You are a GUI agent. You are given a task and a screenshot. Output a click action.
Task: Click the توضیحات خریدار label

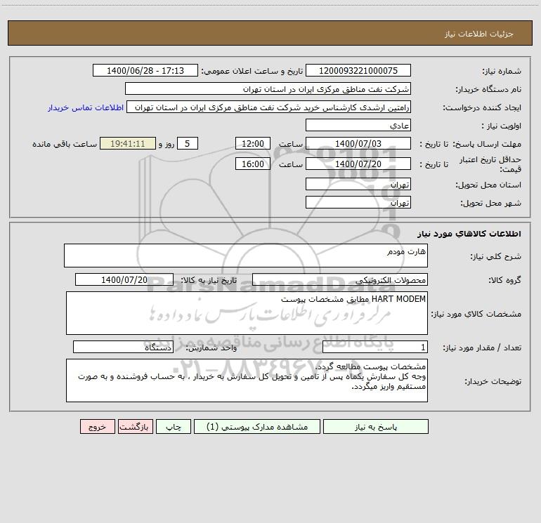click(493, 382)
